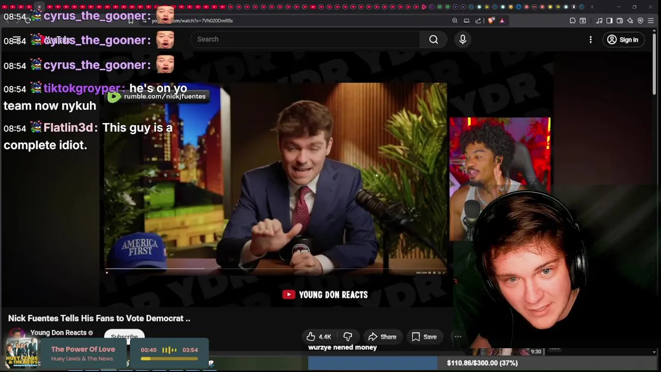Click the Sign in button
Image resolution: width=661 pixels, height=372 pixels.
click(x=623, y=40)
